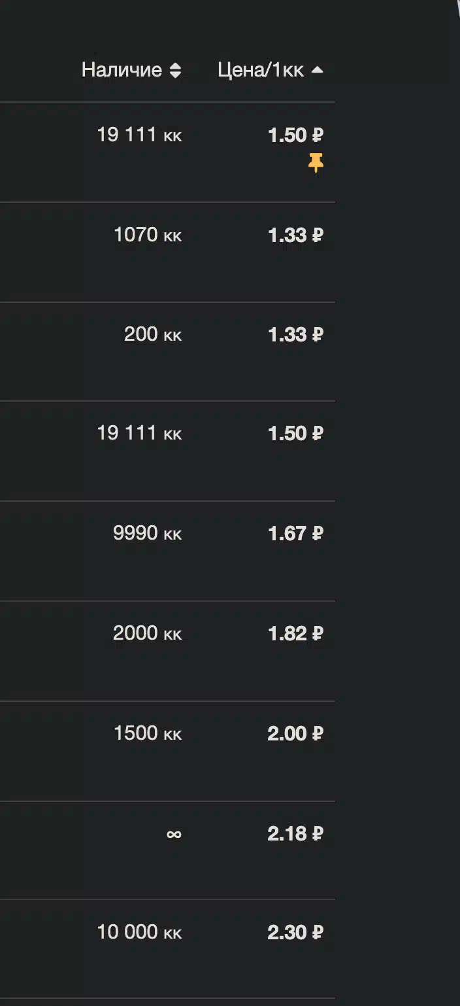The width and height of the screenshot is (460, 1006).
Task: Open the 2.30 ₽ price offer
Action: pos(295,932)
